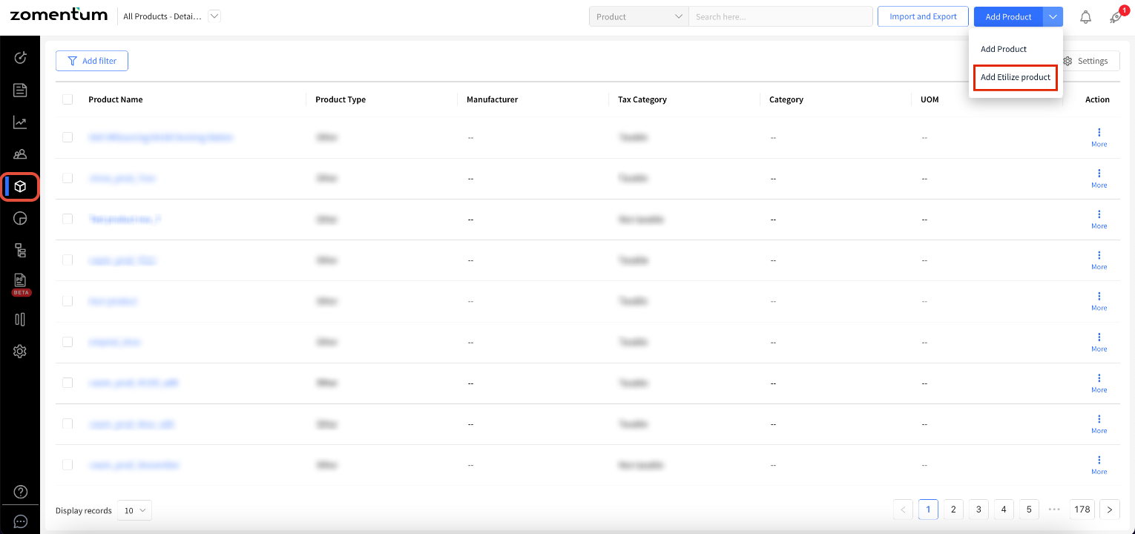The width and height of the screenshot is (1135, 534).
Task: Go to the previous page arrow
Action: pyautogui.click(x=903, y=510)
